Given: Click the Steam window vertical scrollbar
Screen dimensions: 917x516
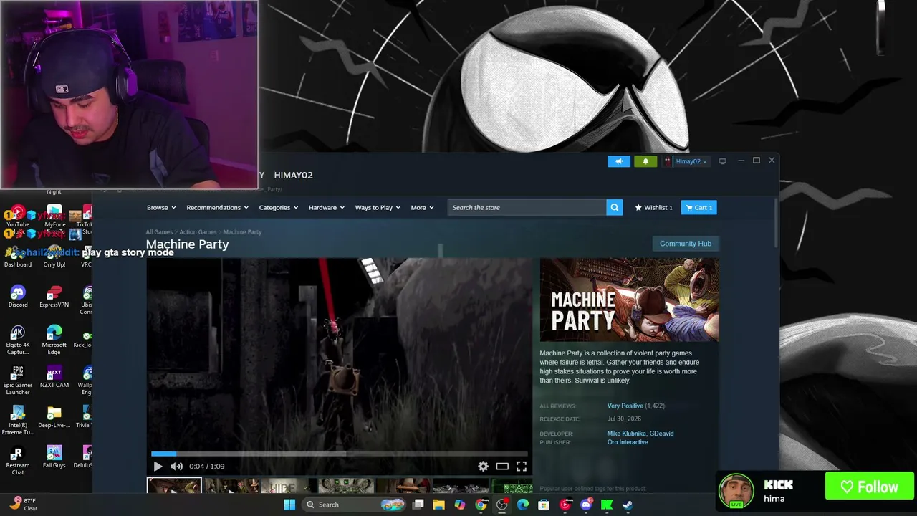Looking at the screenshot, I should pos(777,224).
